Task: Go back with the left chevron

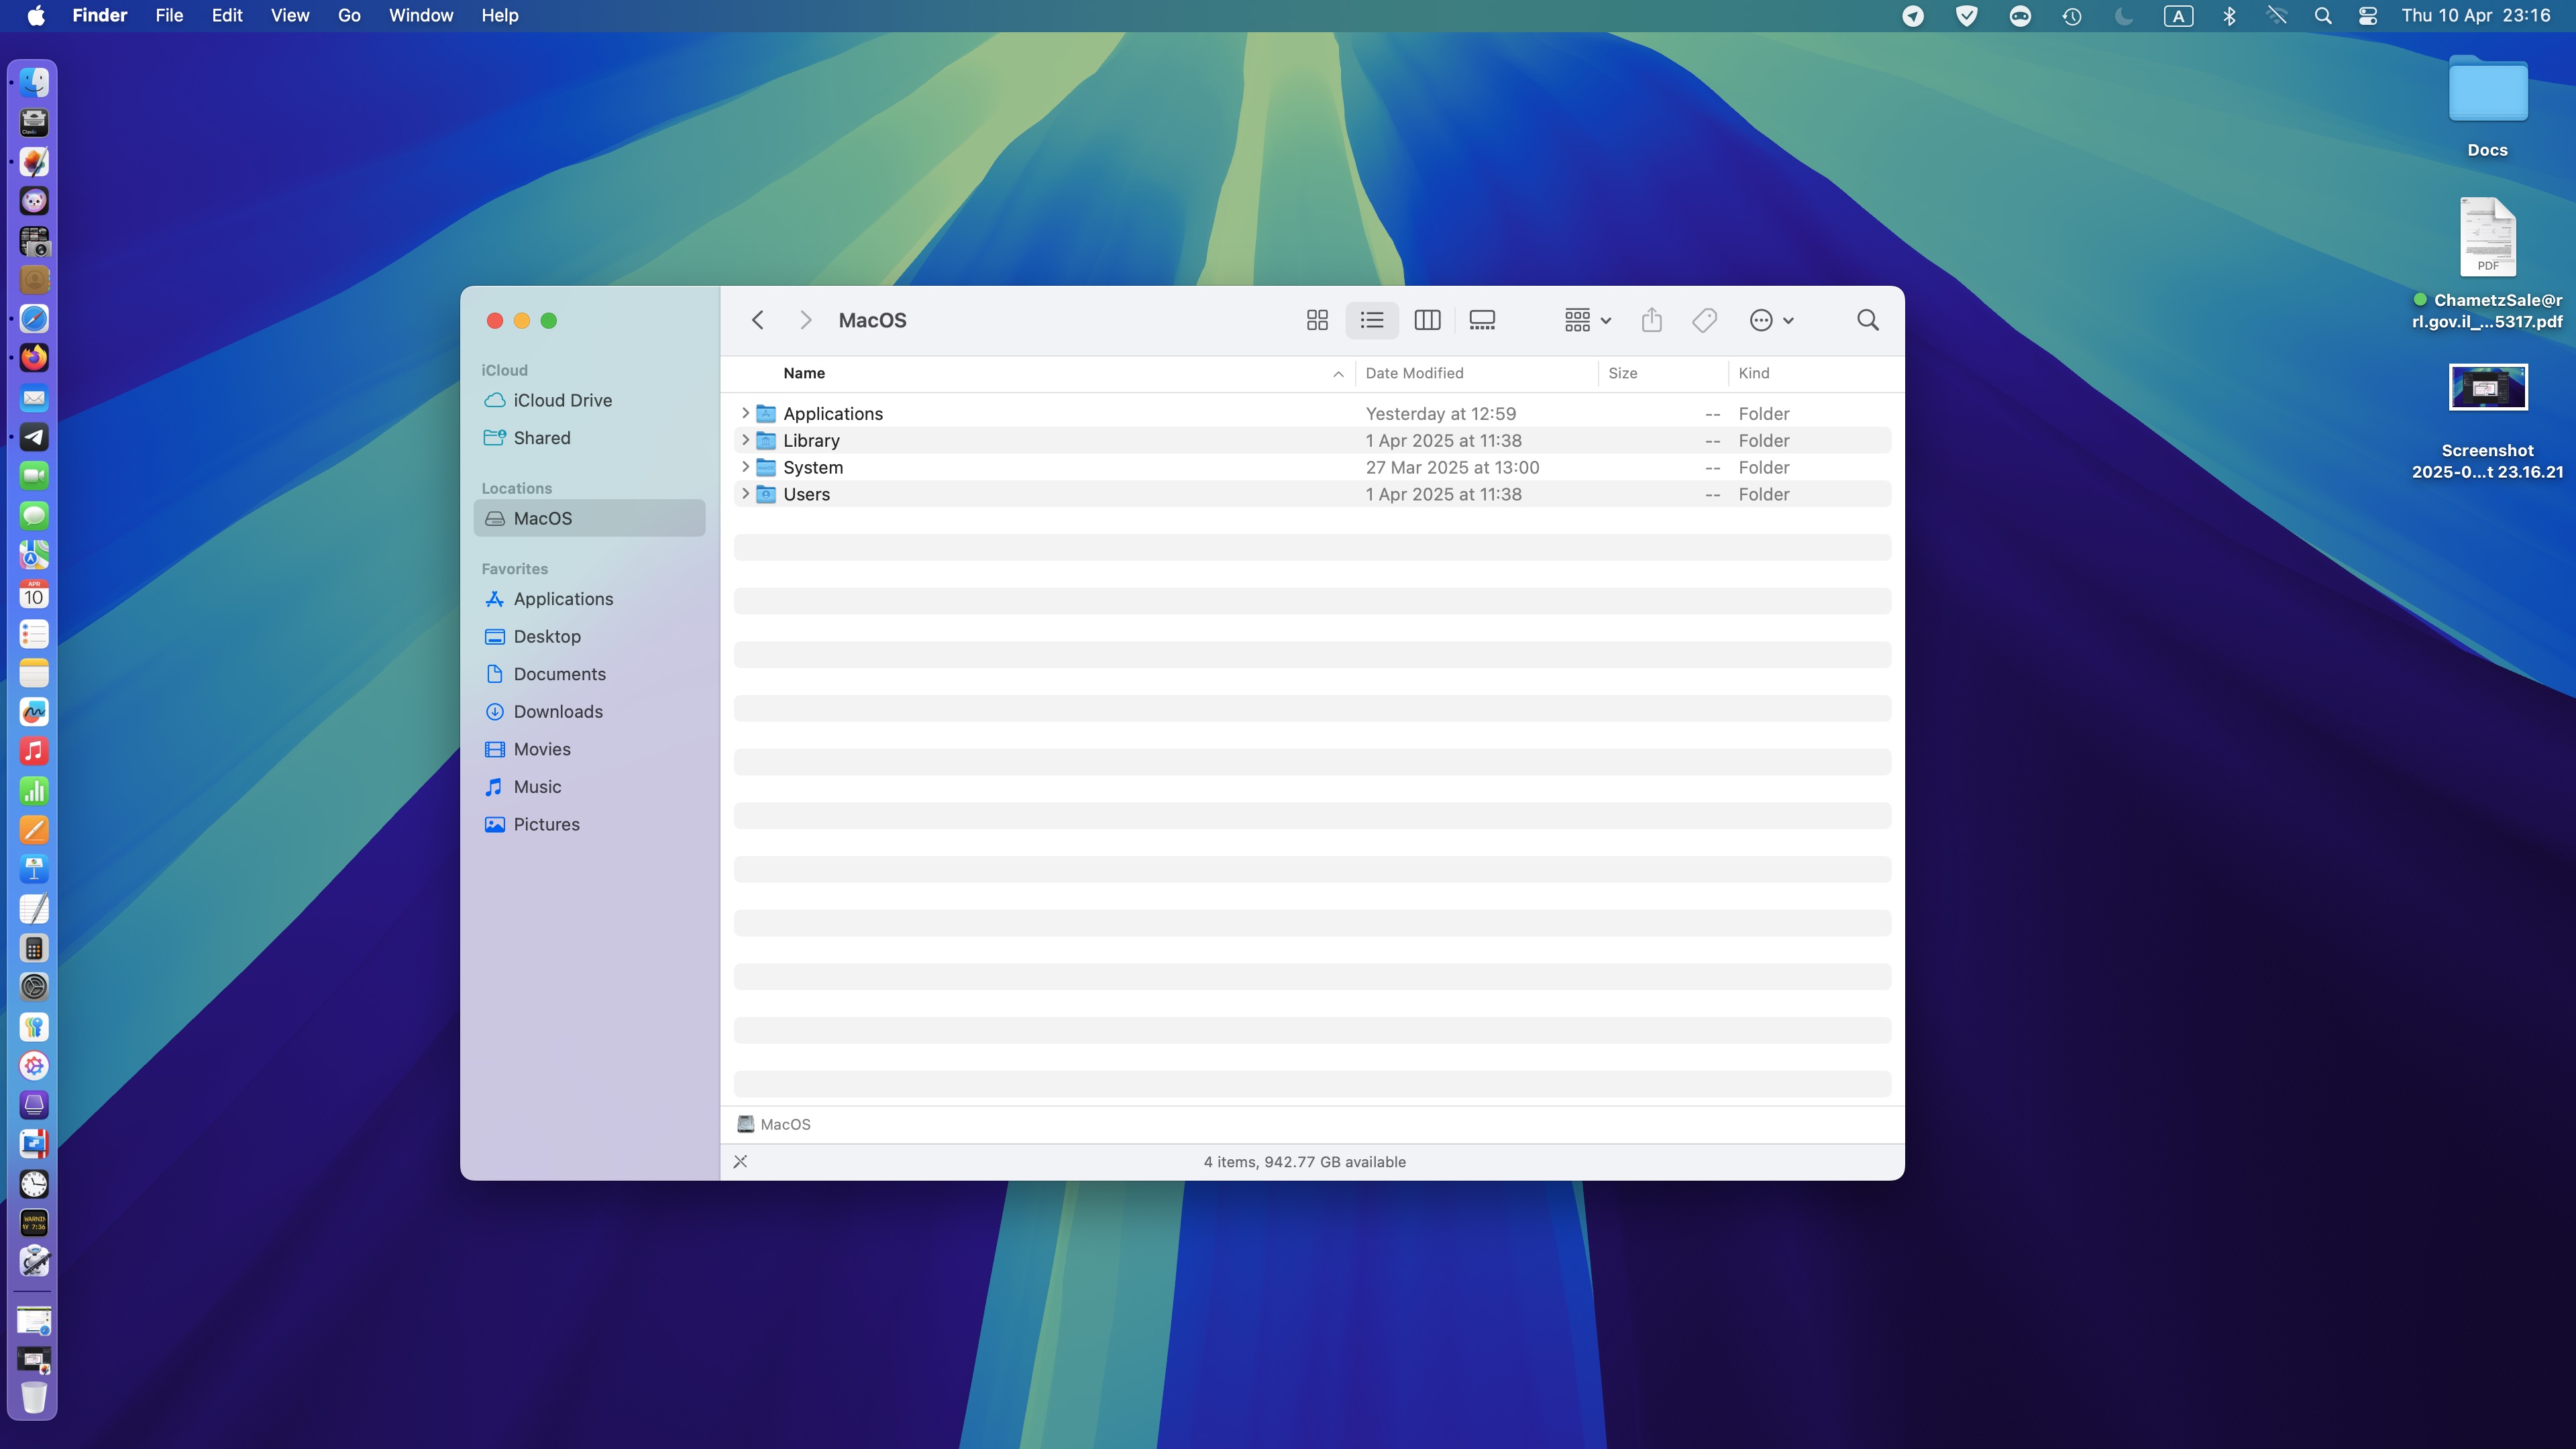Action: 758,320
